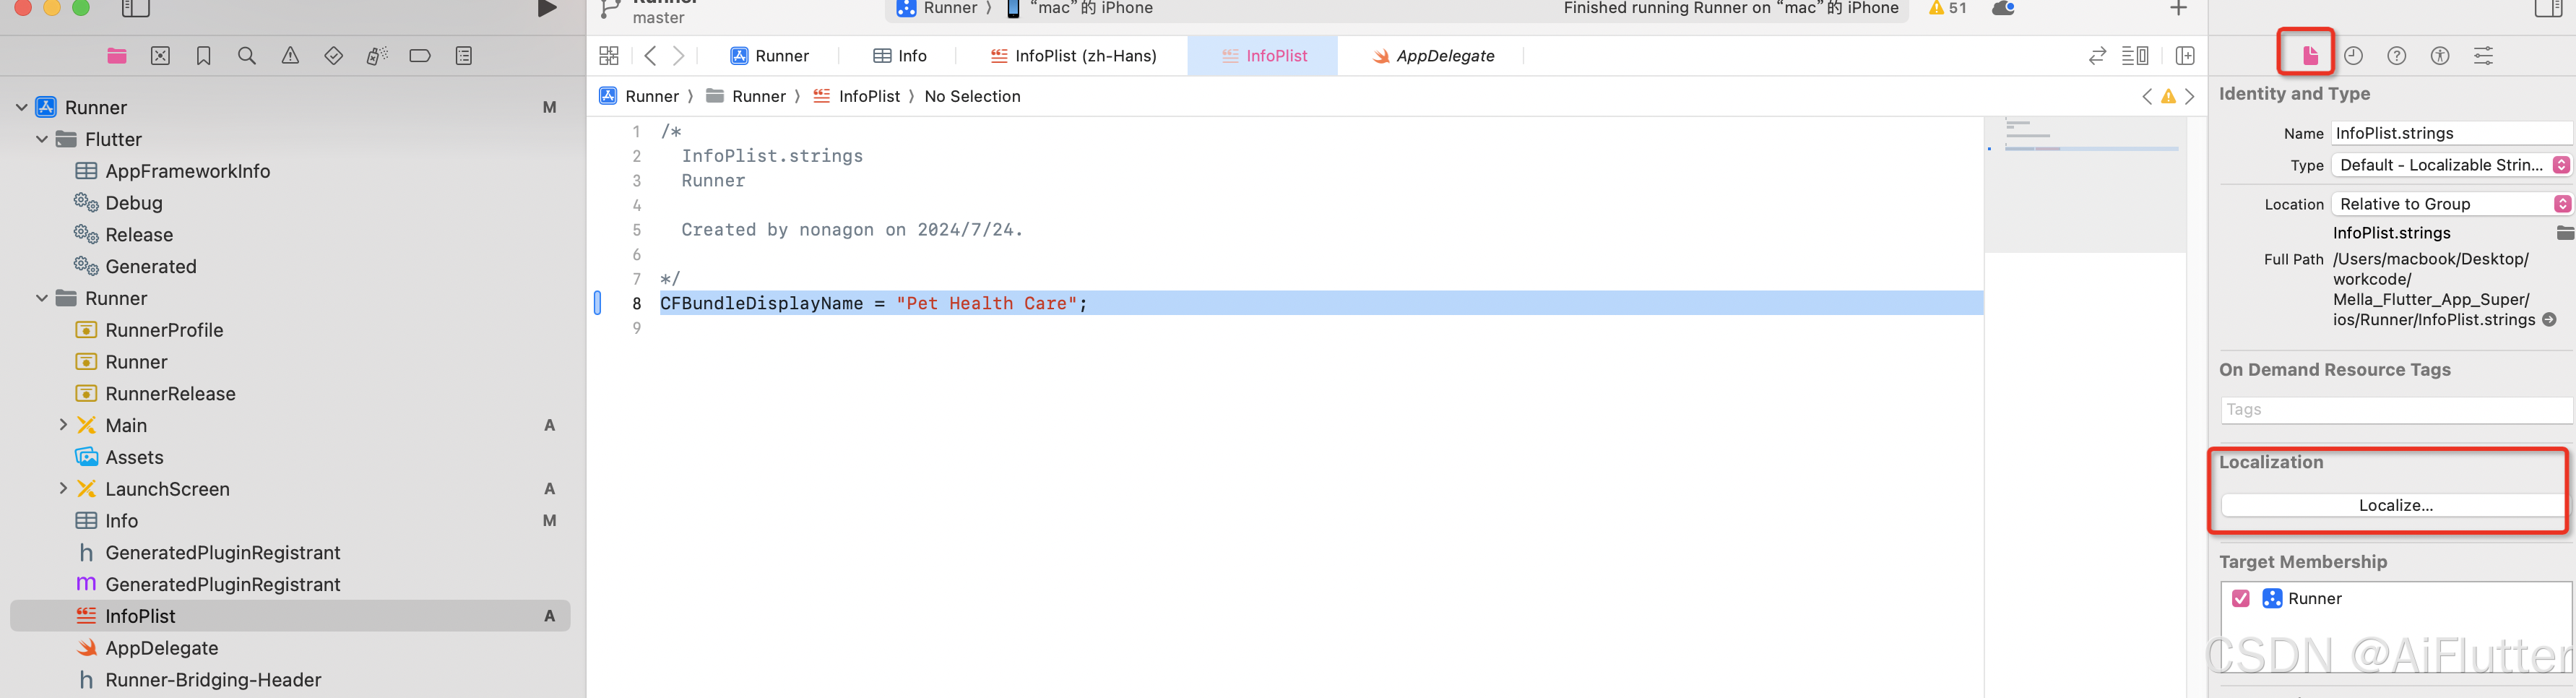Expand the LaunchScreen storyboard item

pyautogui.click(x=63, y=489)
